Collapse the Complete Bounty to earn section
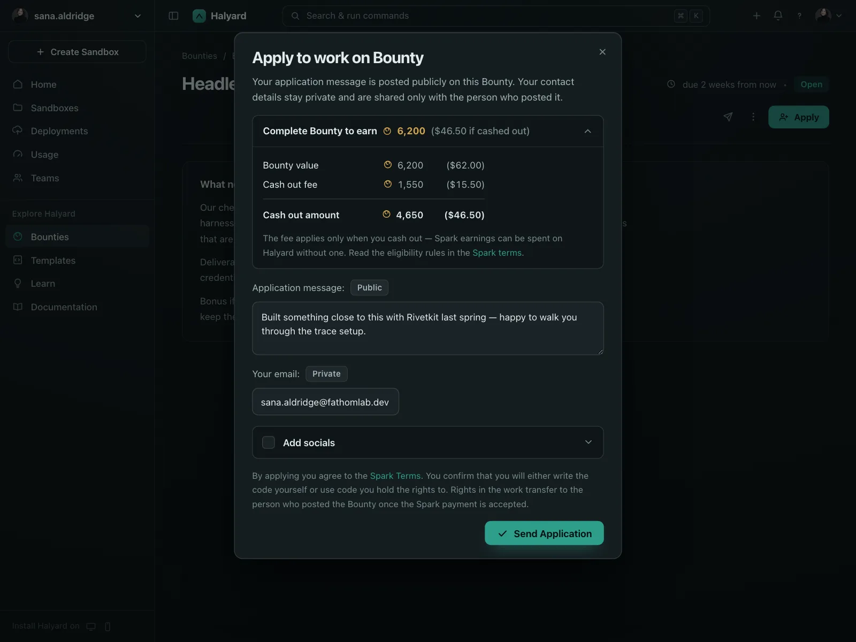 [587, 131]
